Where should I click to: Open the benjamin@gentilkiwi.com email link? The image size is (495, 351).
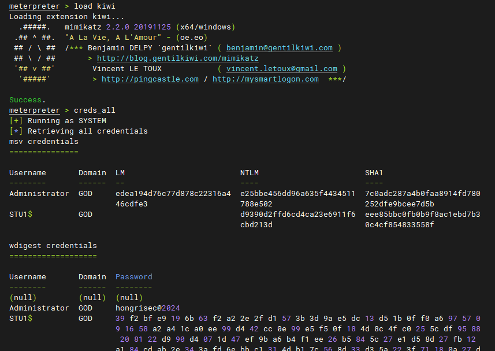point(280,47)
